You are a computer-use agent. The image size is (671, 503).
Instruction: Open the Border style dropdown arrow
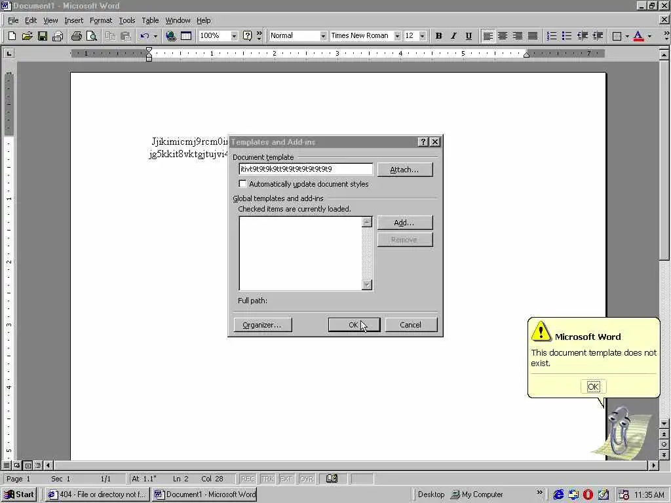[x=627, y=36]
